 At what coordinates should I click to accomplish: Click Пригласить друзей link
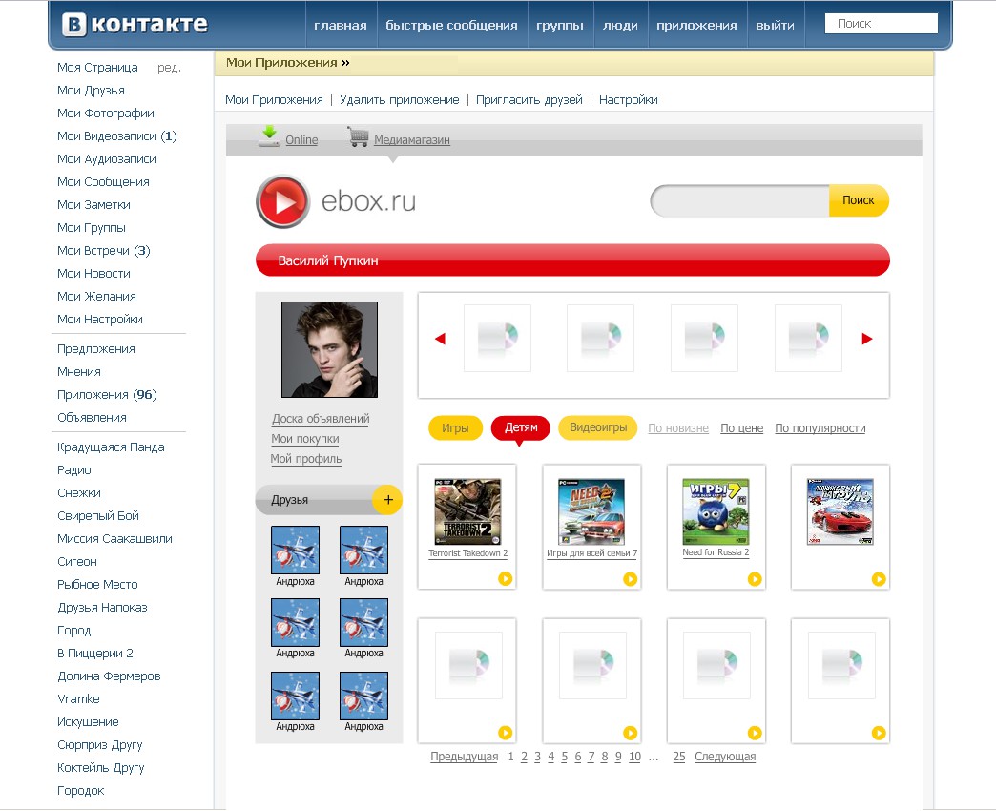(x=529, y=100)
